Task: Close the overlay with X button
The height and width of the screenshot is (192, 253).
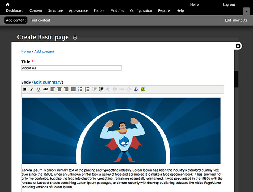Action: click(238, 46)
